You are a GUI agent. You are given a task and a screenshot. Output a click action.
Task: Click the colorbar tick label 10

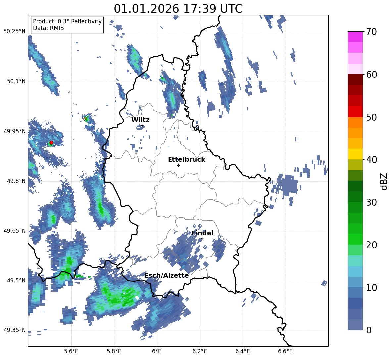point(371,288)
